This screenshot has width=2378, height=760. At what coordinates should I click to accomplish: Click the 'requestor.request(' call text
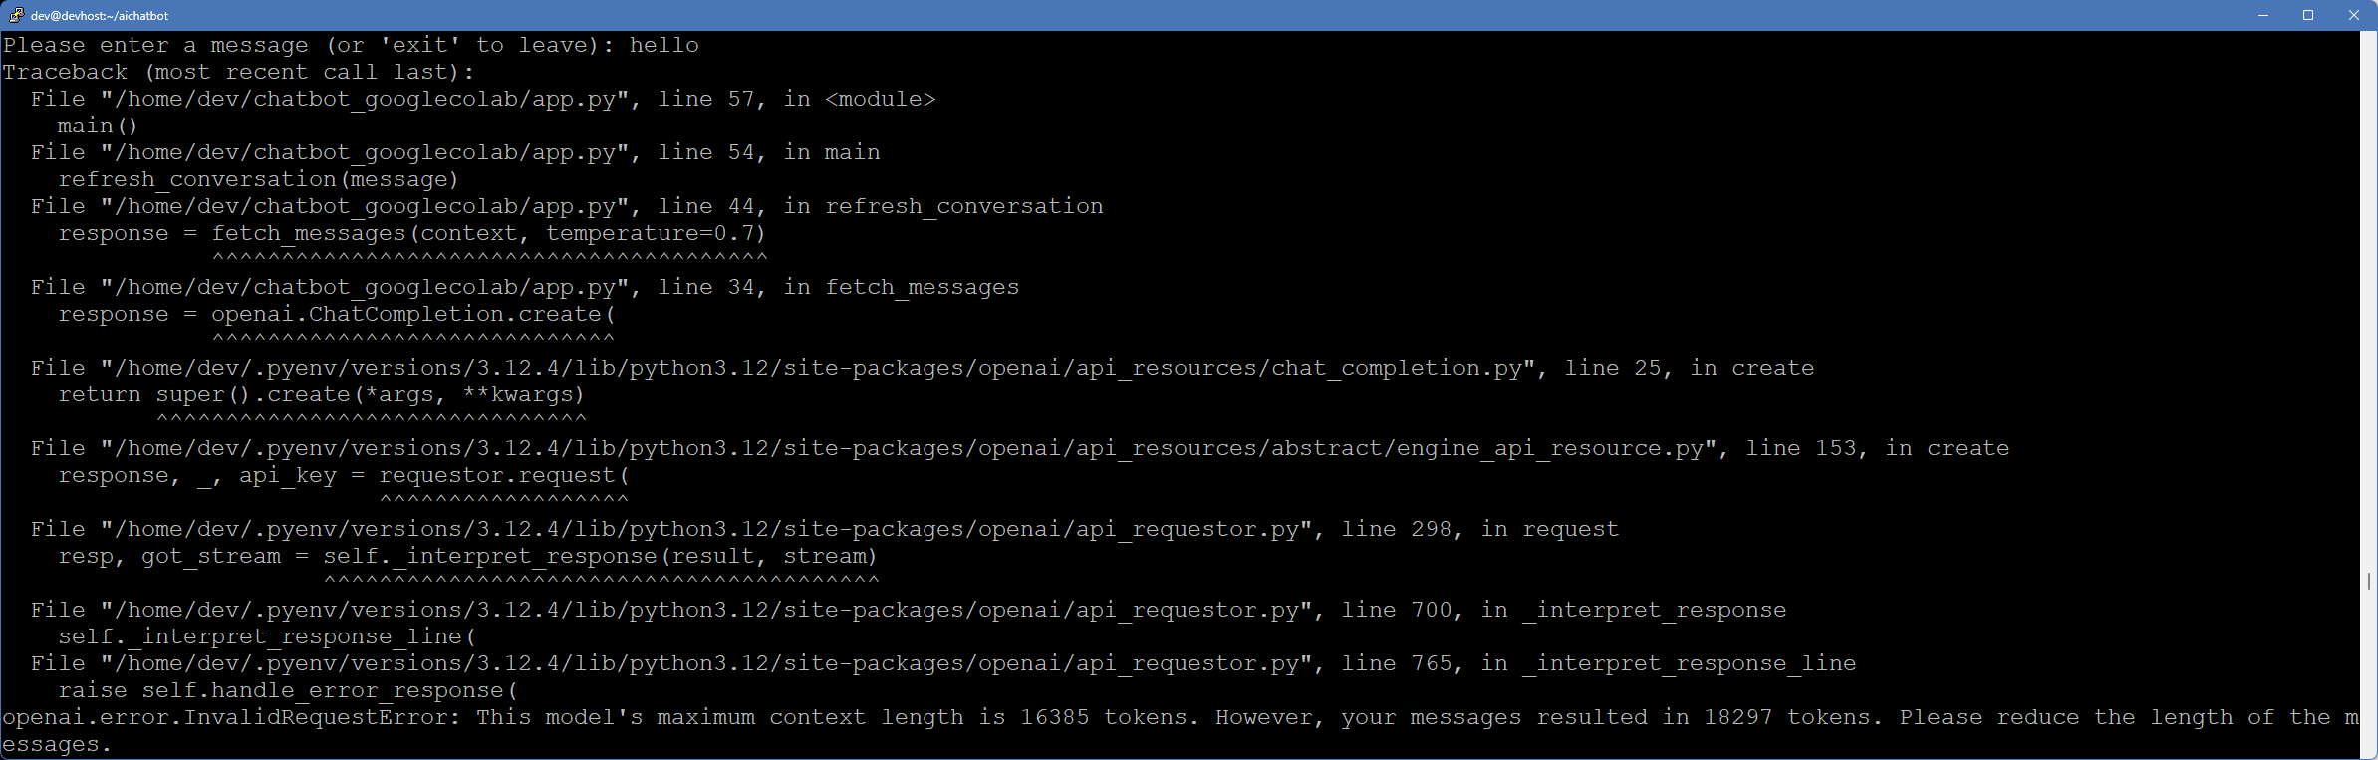(504, 475)
